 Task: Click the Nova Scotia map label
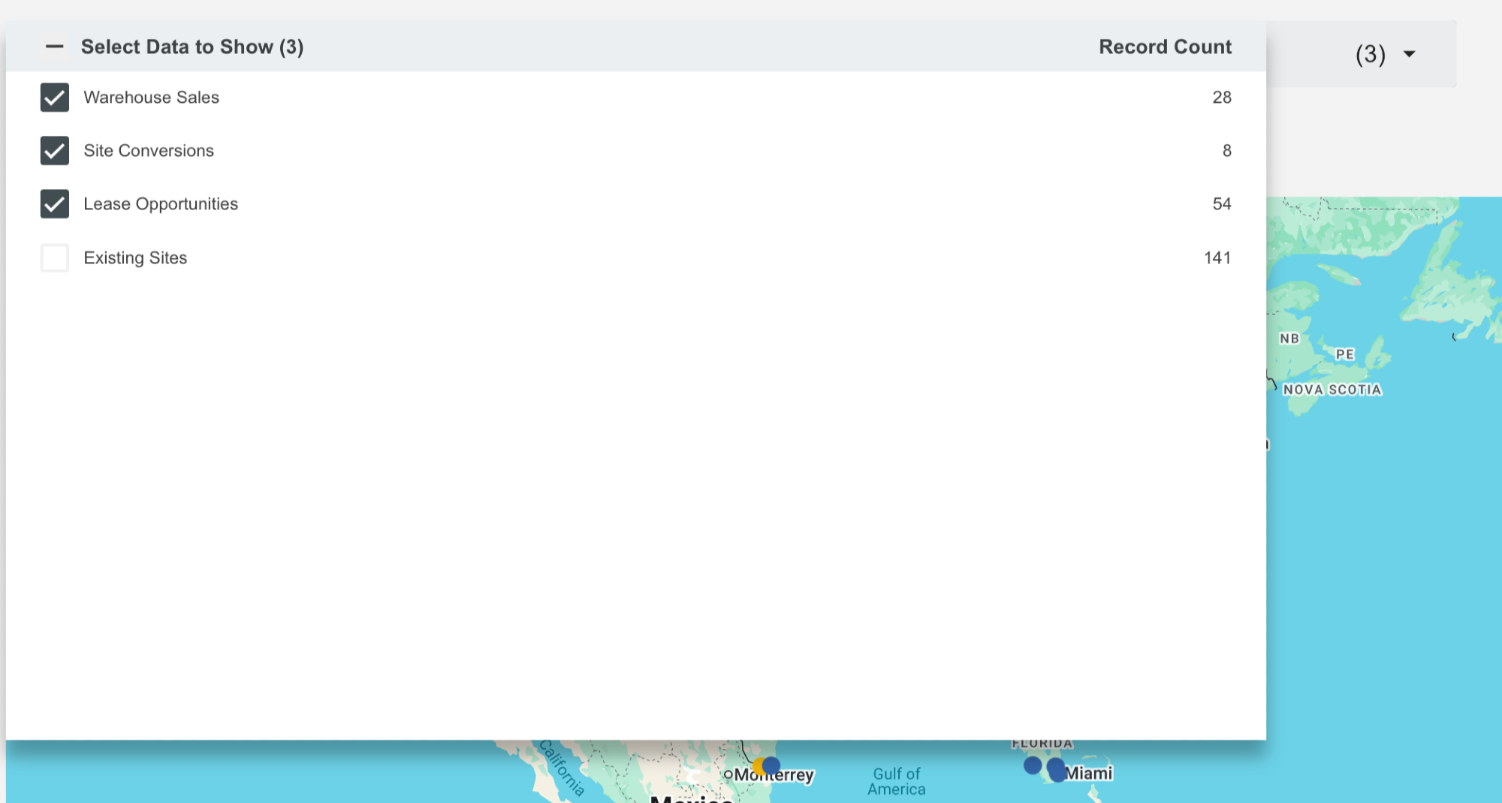(x=1332, y=389)
